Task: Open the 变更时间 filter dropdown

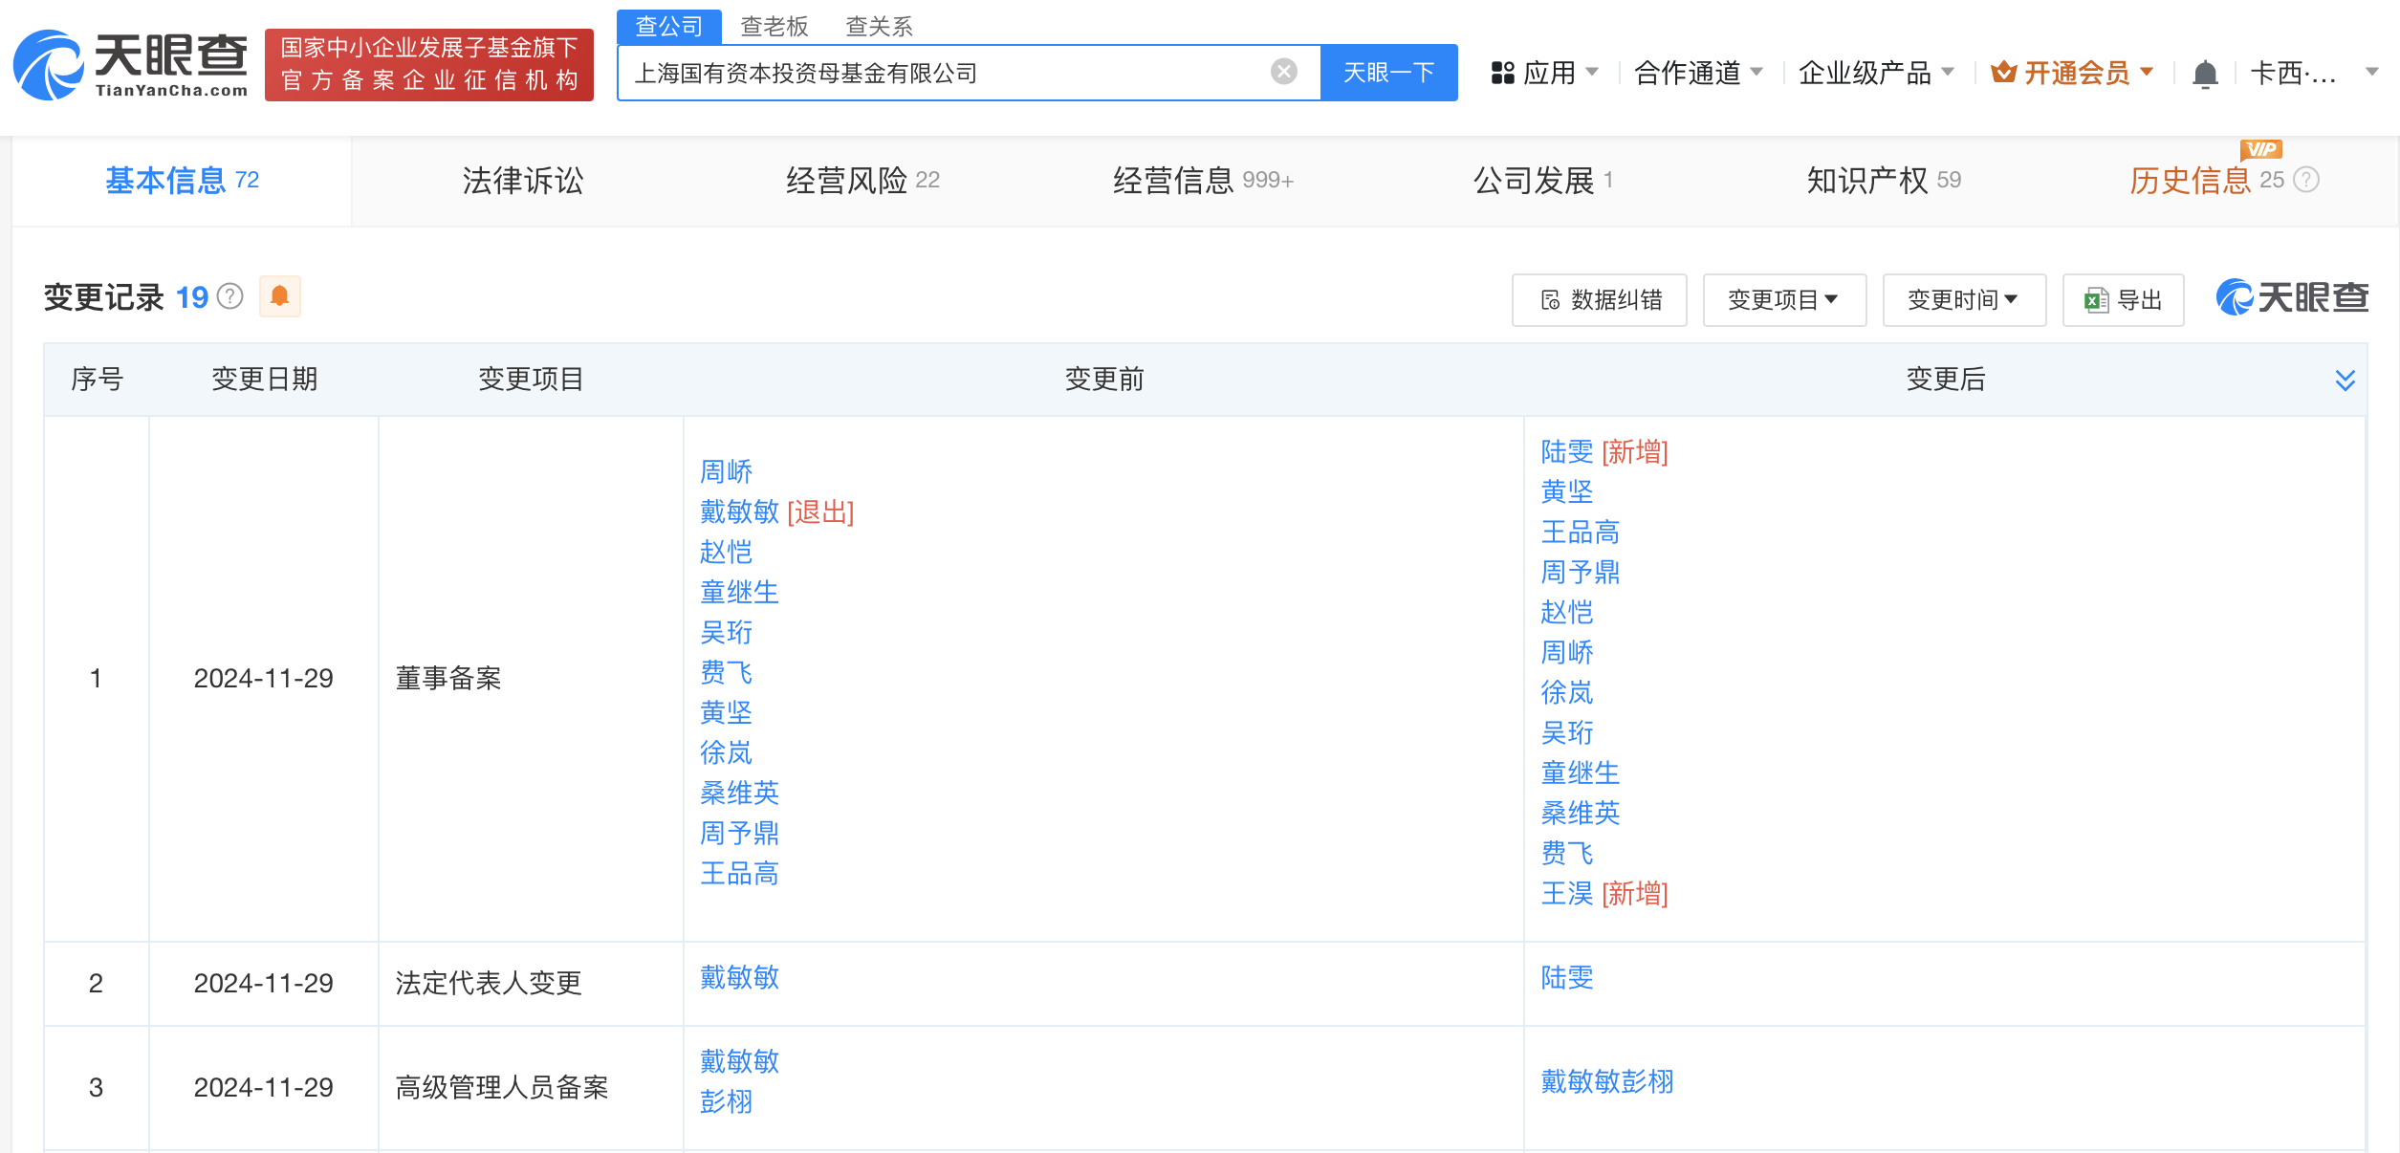Action: coord(1963,300)
